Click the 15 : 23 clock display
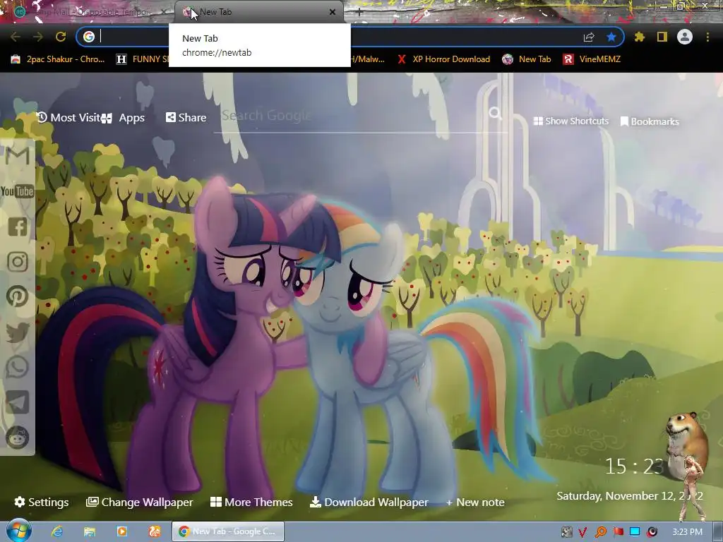723x542 pixels. (x=635, y=466)
